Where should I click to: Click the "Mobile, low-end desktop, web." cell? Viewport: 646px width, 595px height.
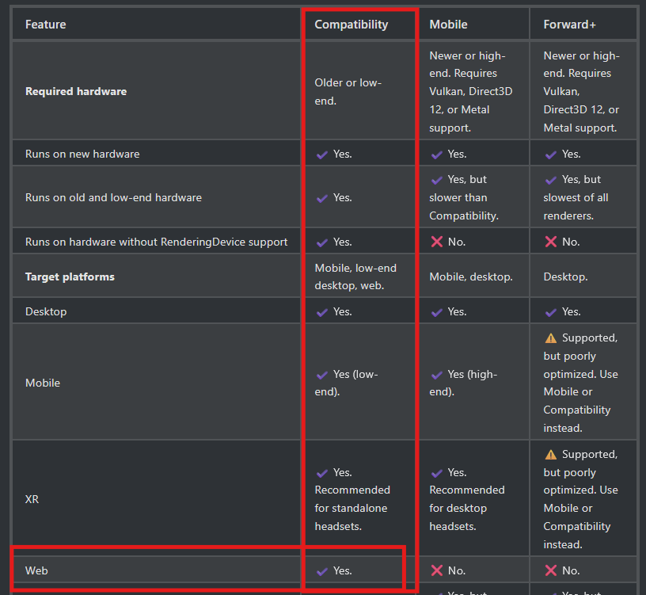(x=355, y=277)
